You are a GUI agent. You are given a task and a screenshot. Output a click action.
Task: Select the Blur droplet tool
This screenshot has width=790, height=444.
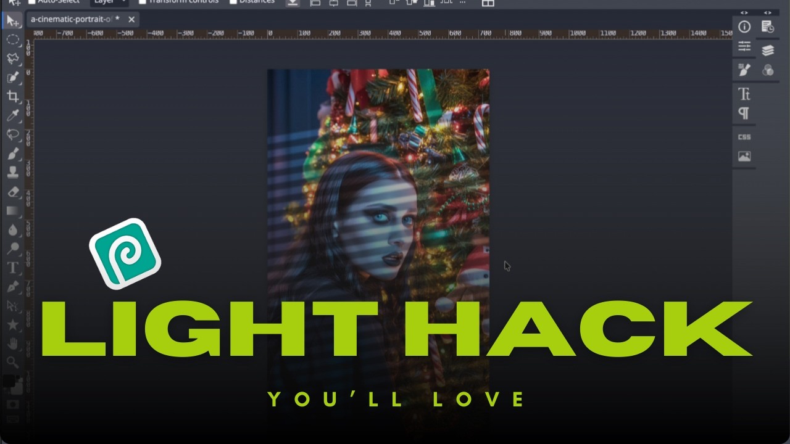(12, 230)
